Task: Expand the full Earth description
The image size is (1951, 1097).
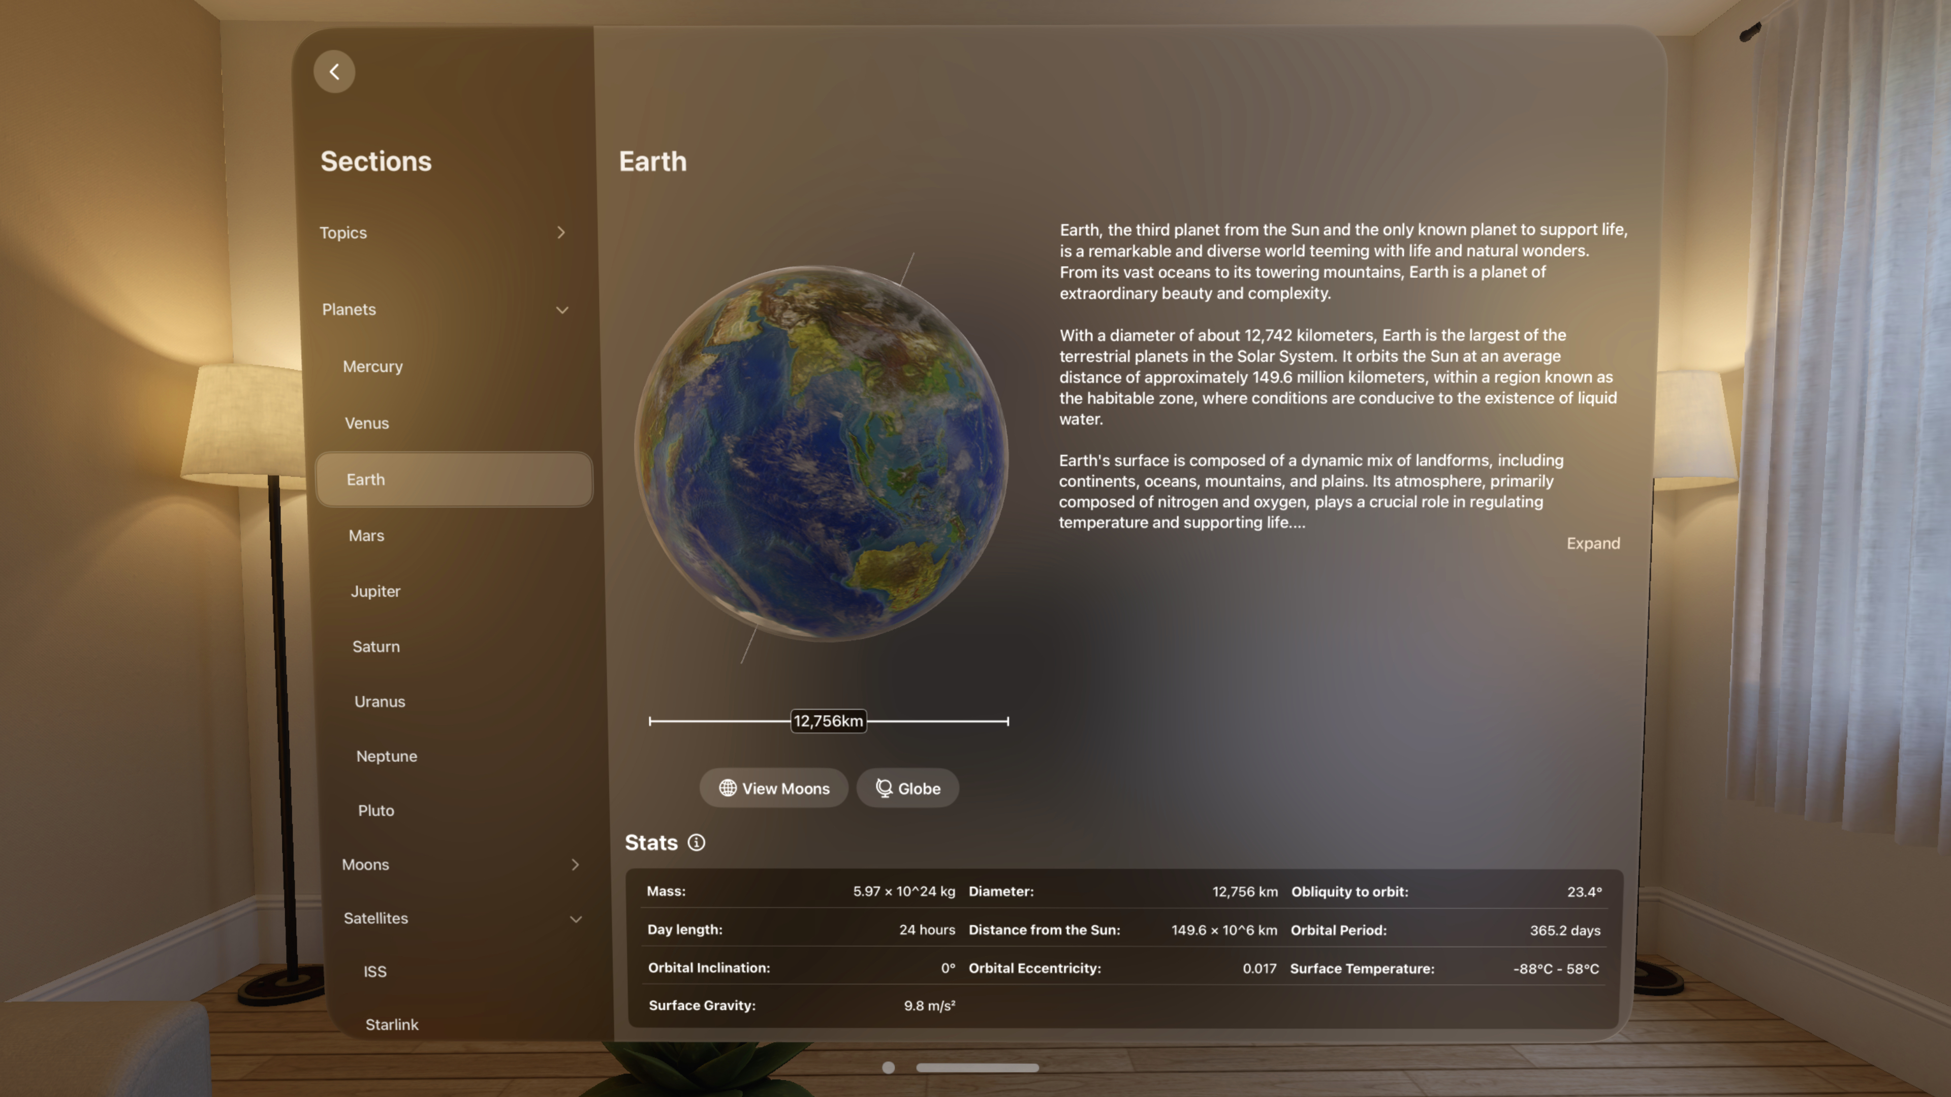Action: click(x=1593, y=543)
